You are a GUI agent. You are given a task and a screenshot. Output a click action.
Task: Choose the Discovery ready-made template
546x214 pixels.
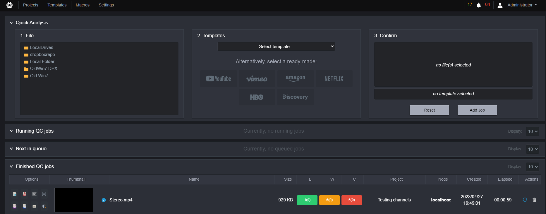[x=296, y=97]
